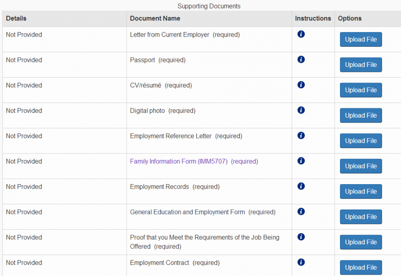
Task: Click info icon for Family Information Form
Action: [x=301, y=161]
